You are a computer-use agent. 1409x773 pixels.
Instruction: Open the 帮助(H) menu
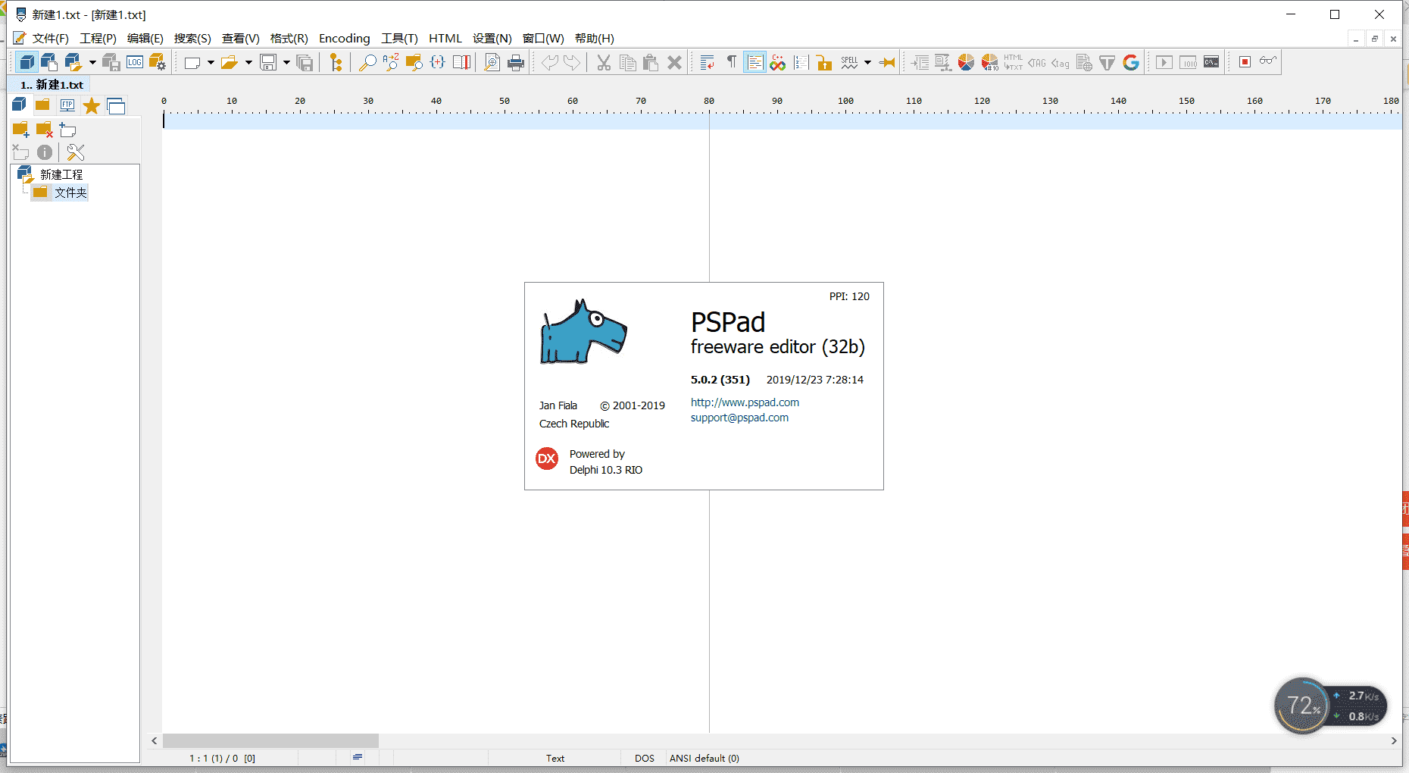(x=595, y=39)
